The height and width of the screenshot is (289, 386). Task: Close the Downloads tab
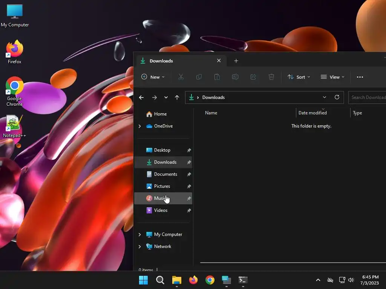(x=219, y=61)
